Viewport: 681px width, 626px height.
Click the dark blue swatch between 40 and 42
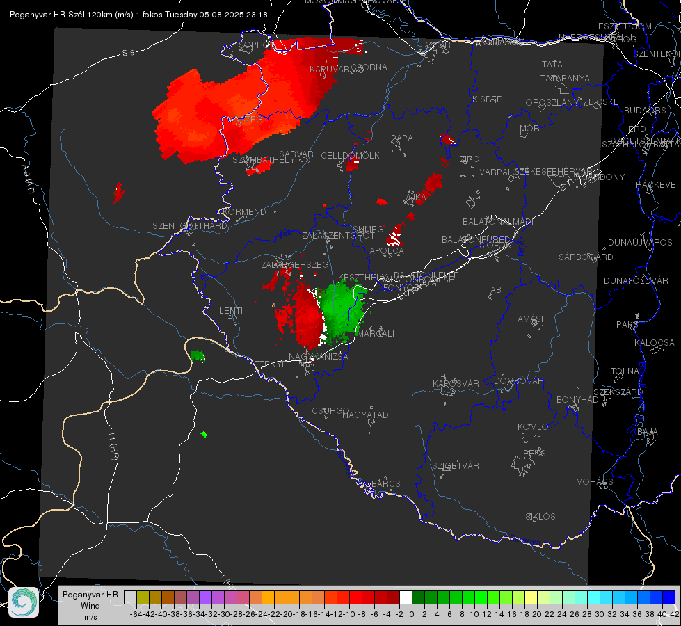coord(669,597)
